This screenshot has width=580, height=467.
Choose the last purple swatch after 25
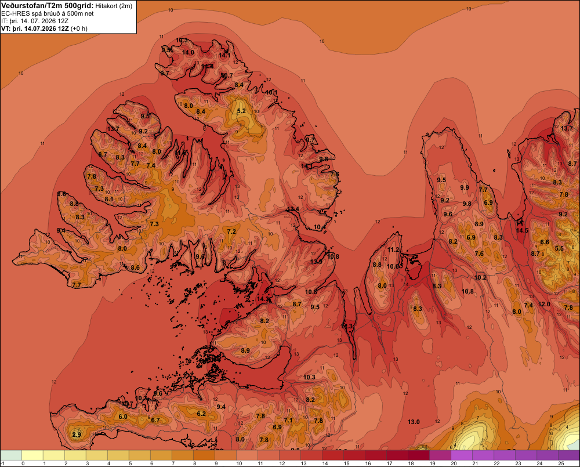point(569,455)
